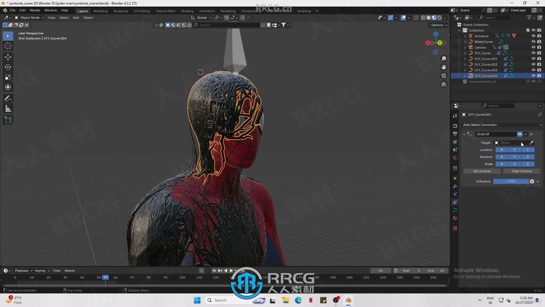This screenshot has height=307, width=545.
Task: Open the Tool properties tab
Action: (x=455, y=116)
